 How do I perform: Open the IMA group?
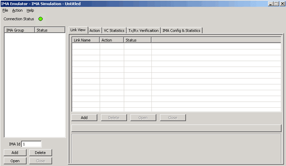[15, 161]
